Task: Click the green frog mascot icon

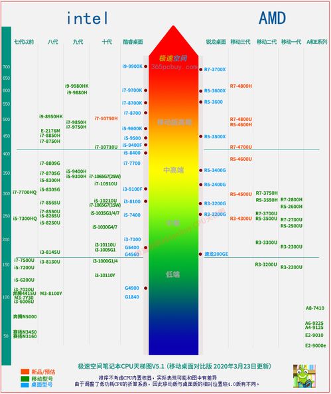Action: pos(304,376)
